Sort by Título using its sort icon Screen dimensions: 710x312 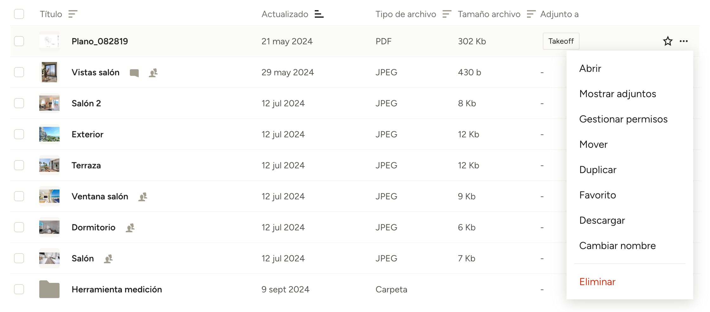(x=73, y=14)
